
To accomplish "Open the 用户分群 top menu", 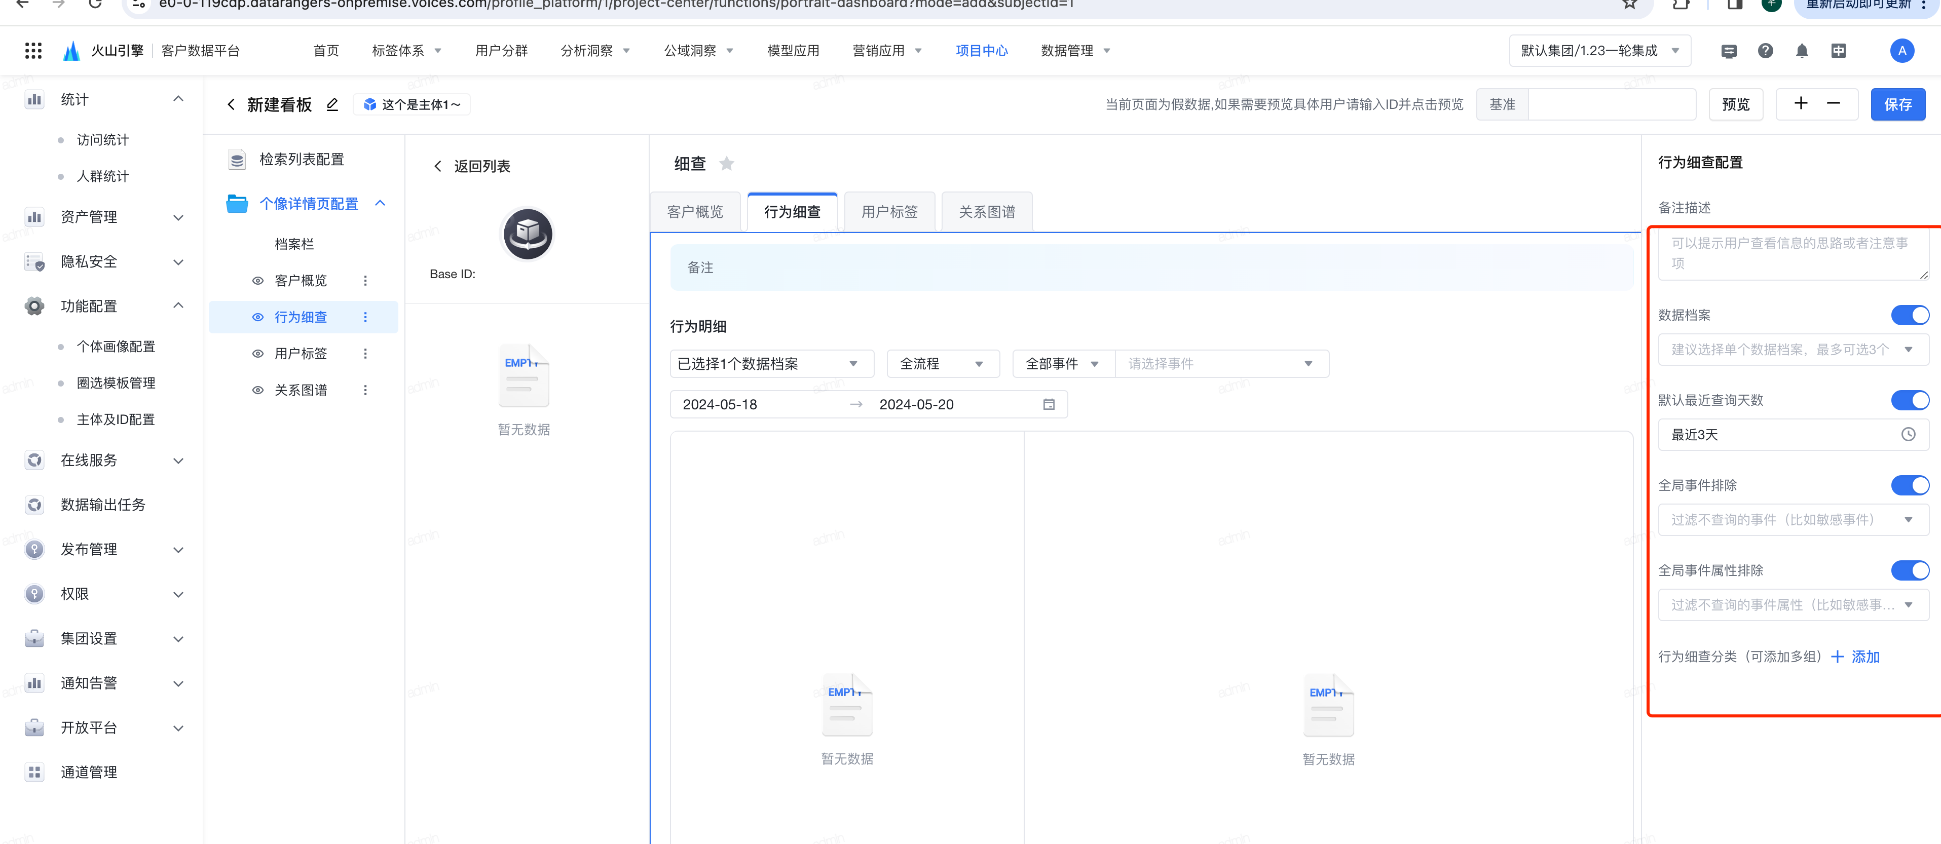I will [501, 51].
